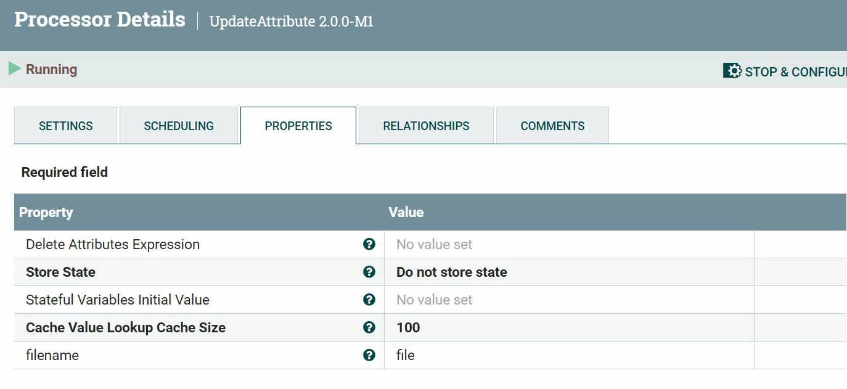
Task: Click help icon beside filename property
Action: pos(369,355)
